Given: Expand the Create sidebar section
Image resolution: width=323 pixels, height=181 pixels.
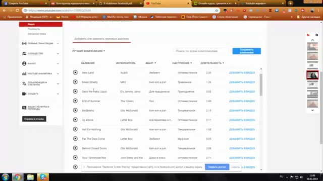Looking at the screenshot, I should pyautogui.click(x=58, y=94).
